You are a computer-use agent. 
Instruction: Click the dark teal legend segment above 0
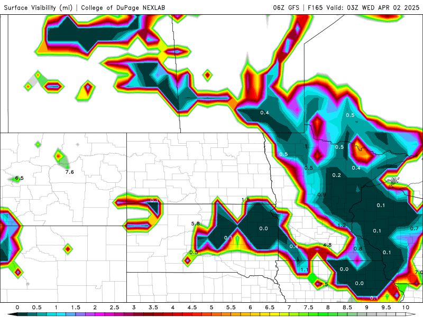[22, 314]
